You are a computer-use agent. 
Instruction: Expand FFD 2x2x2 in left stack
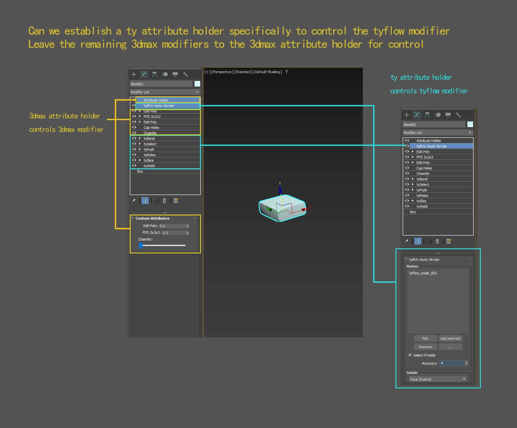[140, 117]
